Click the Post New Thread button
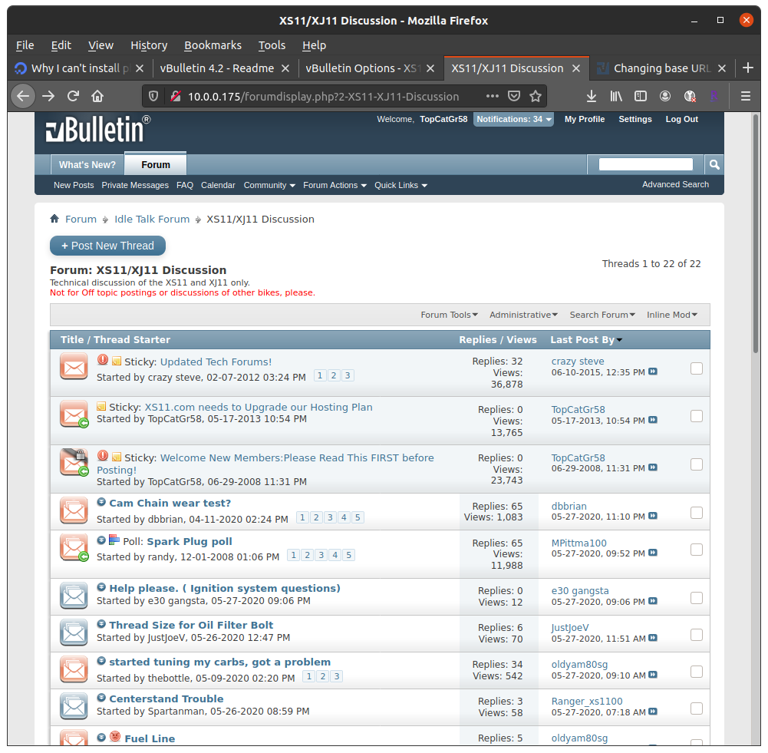Viewport: 768px width, 753px height. click(107, 246)
